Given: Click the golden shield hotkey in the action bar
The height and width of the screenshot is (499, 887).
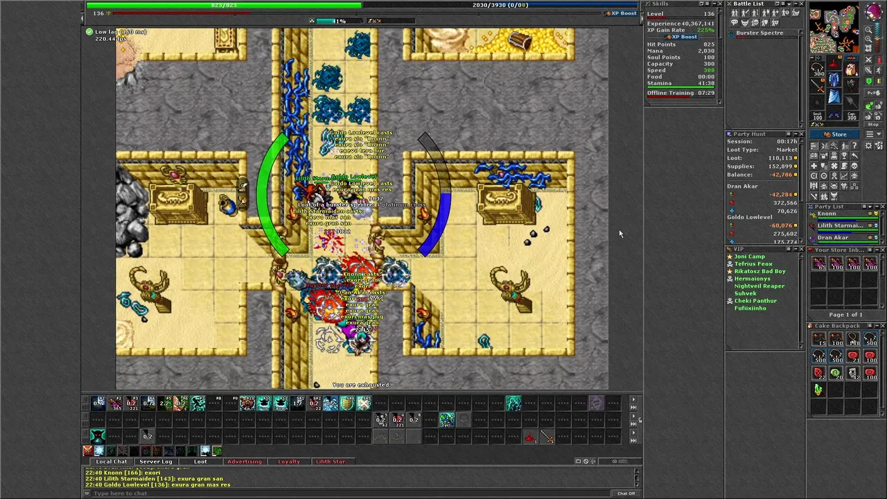Looking at the screenshot, I should pyautogui.click(x=347, y=403).
